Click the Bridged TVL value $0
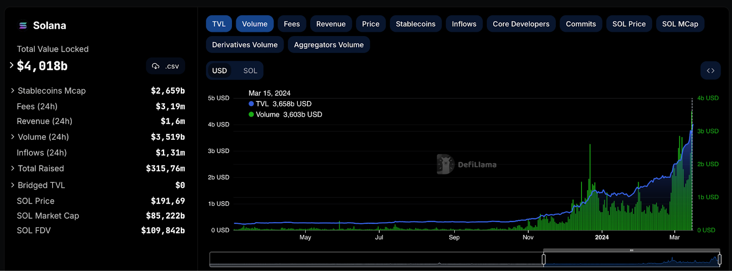This screenshot has width=732, height=271. [180, 185]
